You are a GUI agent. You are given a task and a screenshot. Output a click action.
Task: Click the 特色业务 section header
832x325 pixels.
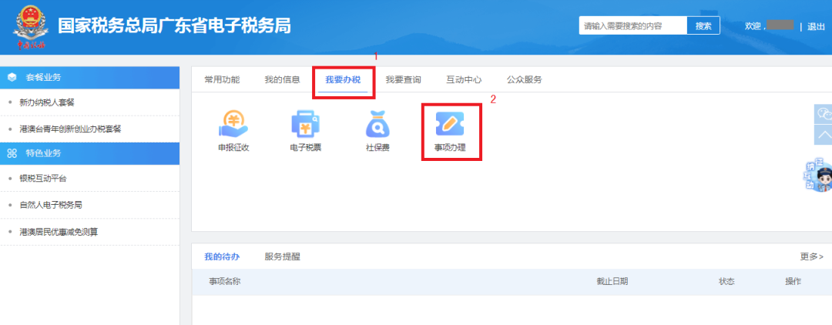click(x=89, y=154)
